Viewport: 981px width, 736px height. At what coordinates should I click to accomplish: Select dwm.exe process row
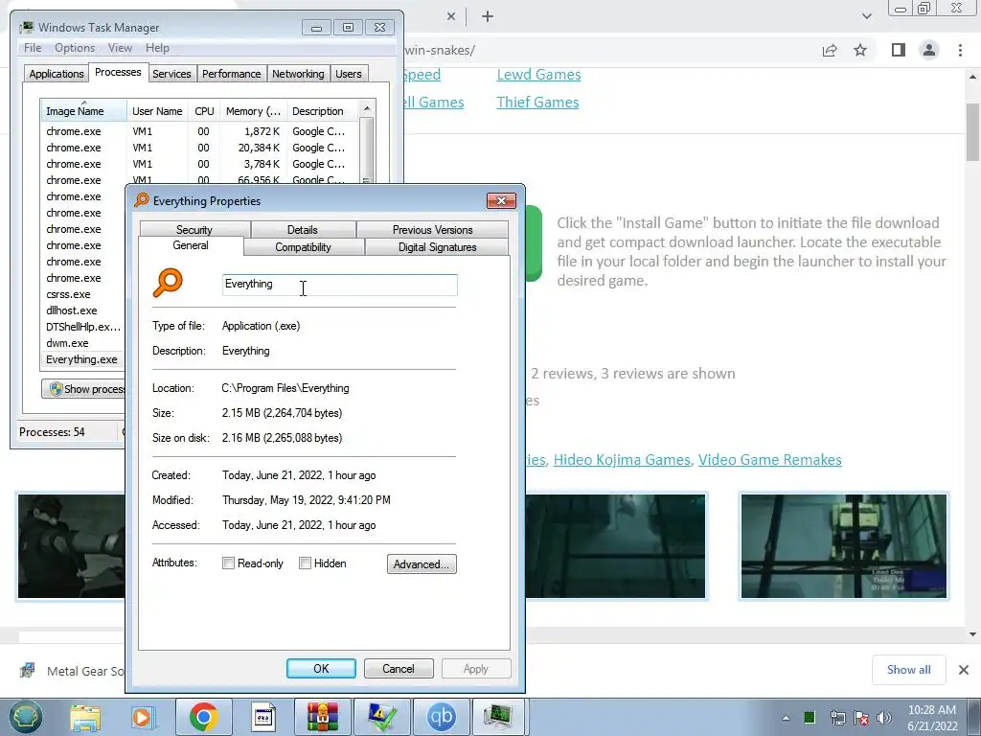84,343
